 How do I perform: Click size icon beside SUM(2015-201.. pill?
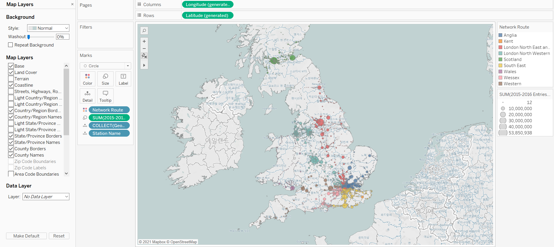[85, 118]
